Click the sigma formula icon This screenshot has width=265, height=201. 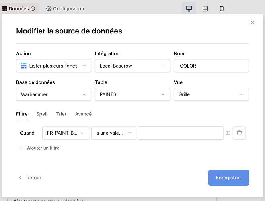pos(228,133)
